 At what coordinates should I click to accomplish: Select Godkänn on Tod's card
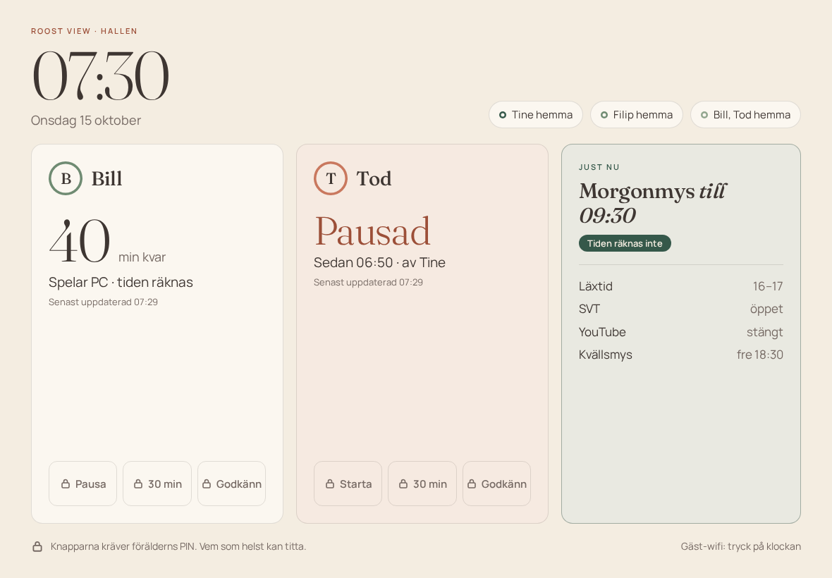click(496, 484)
